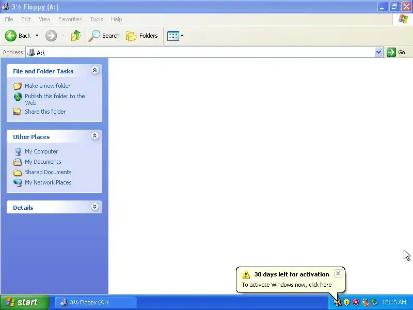The image size is (413, 310).
Task: Click the Go button
Action: (x=396, y=52)
